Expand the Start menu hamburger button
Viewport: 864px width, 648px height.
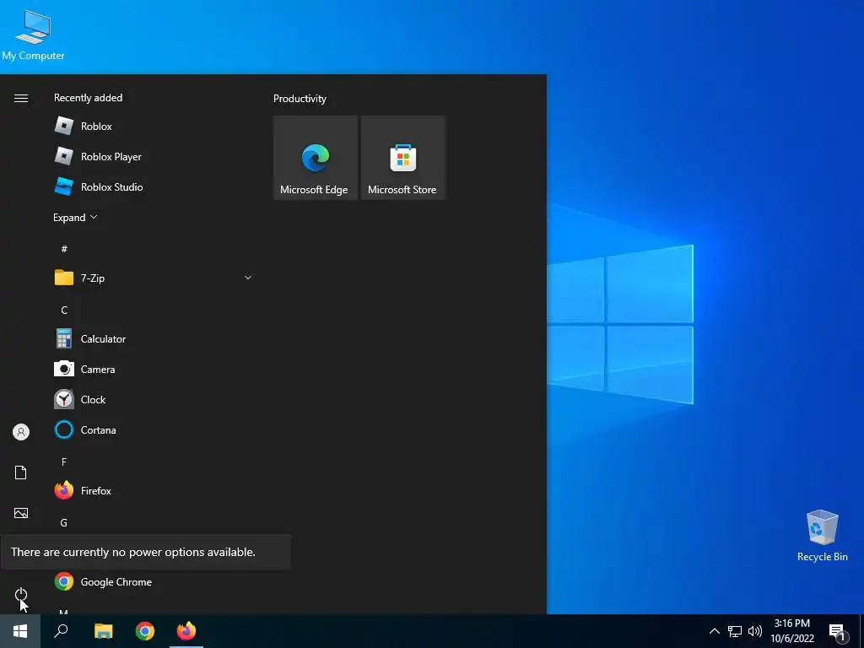point(21,98)
